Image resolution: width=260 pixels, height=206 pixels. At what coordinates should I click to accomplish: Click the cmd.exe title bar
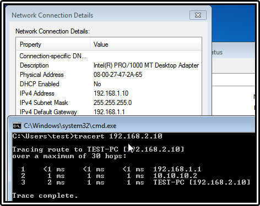[x=132, y=126]
